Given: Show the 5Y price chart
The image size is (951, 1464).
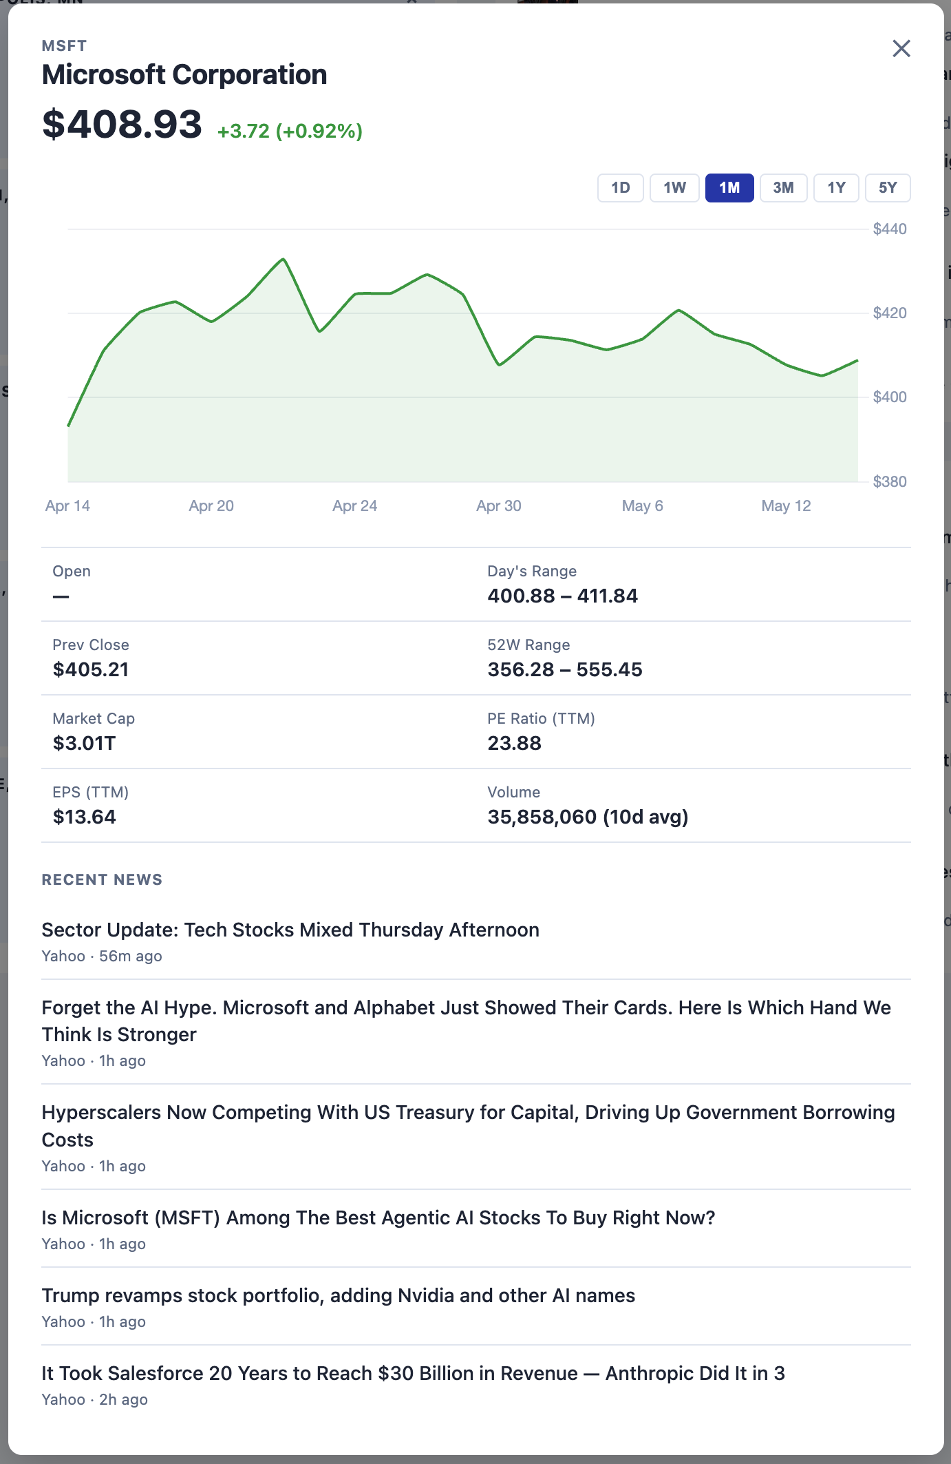Looking at the screenshot, I should (888, 188).
